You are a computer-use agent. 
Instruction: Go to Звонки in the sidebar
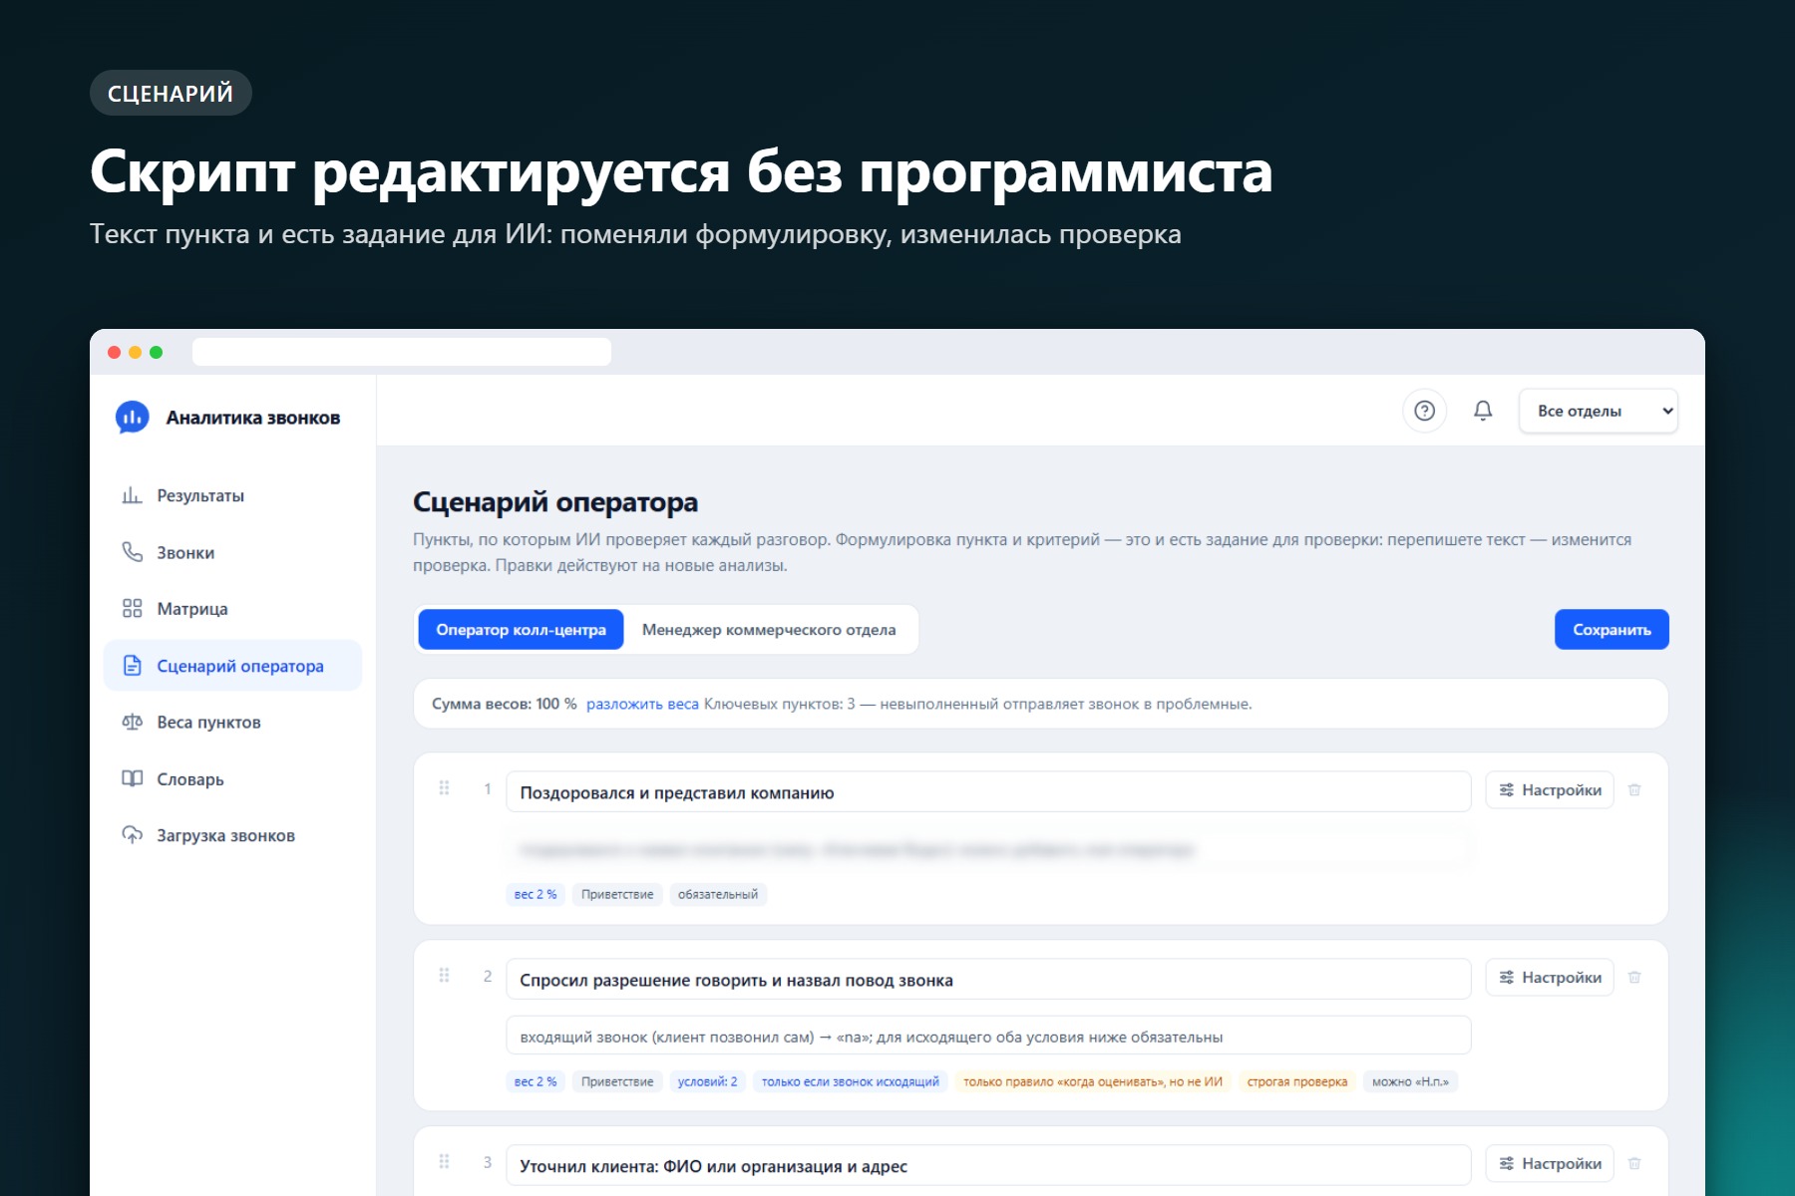(232, 552)
